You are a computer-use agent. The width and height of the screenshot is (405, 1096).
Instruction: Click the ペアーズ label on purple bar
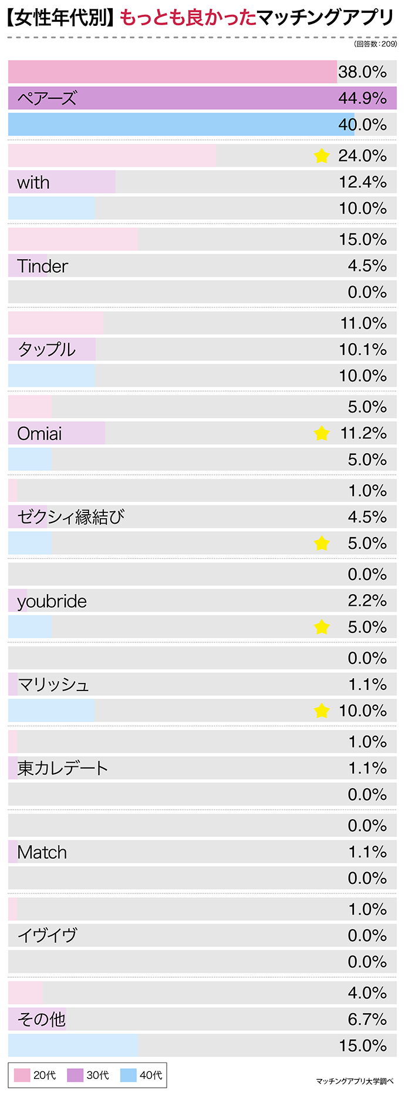(x=47, y=98)
